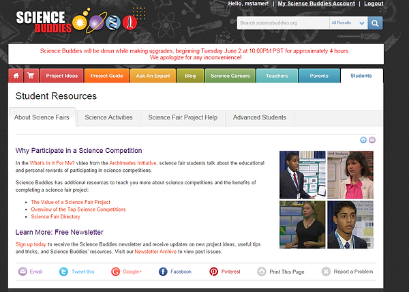This screenshot has height=292, width=409.
Task: Click the Email share text link
Action: 36,272
